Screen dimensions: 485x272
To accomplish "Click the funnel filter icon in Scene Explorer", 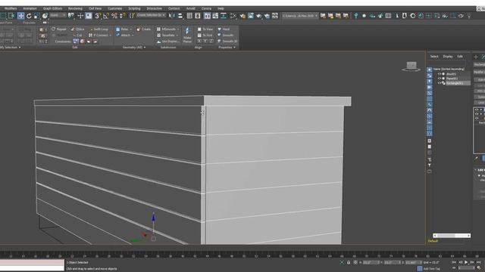I will click(x=430, y=165).
